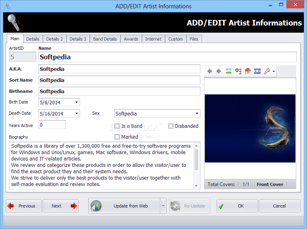Click the add-to-list plus icon in cover toolbar
Image resolution: width=307 pixels, height=229 pixels.
click(x=238, y=71)
